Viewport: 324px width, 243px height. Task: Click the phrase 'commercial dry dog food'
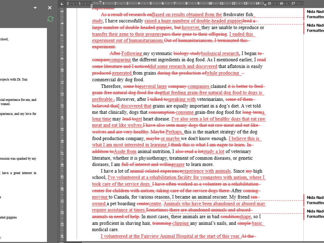click(x=118, y=80)
